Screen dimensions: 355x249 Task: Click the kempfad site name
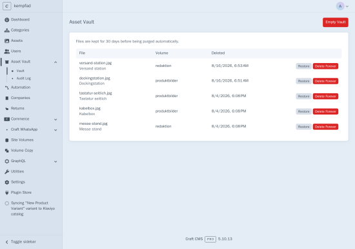tap(22, 6)
